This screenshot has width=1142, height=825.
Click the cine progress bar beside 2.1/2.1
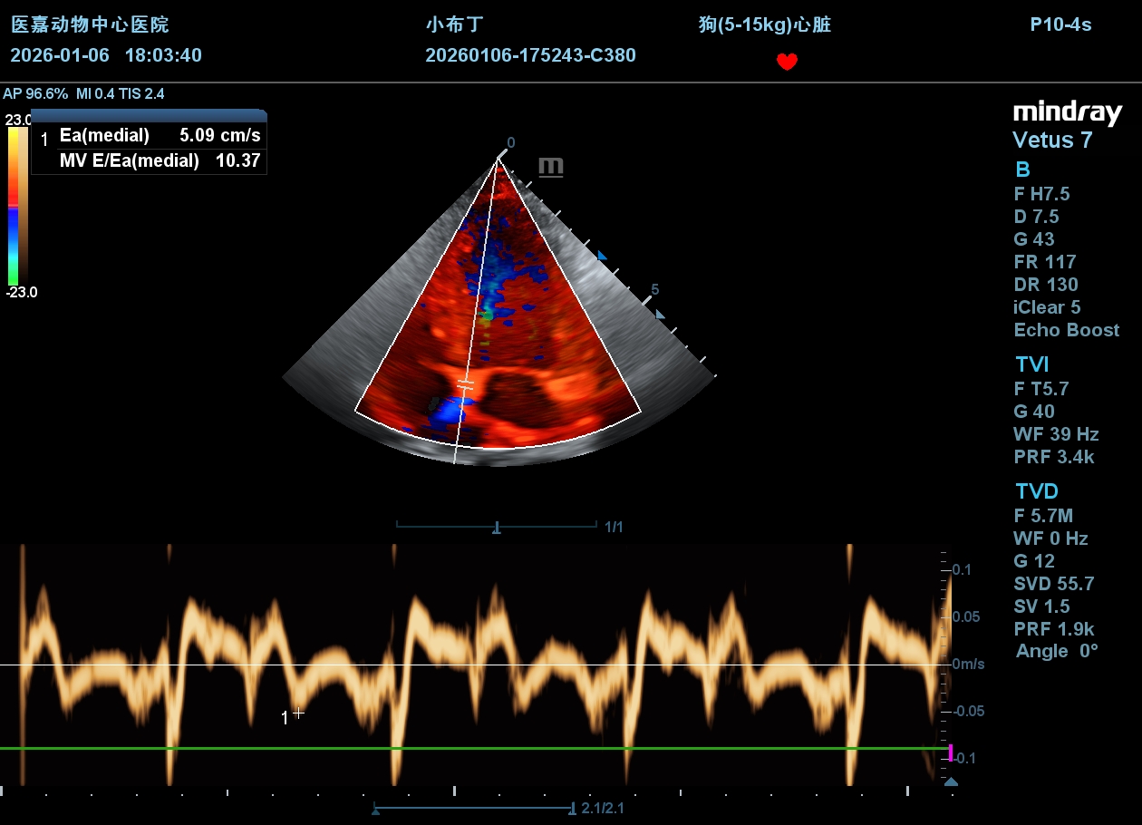click(x=474, y=808)
